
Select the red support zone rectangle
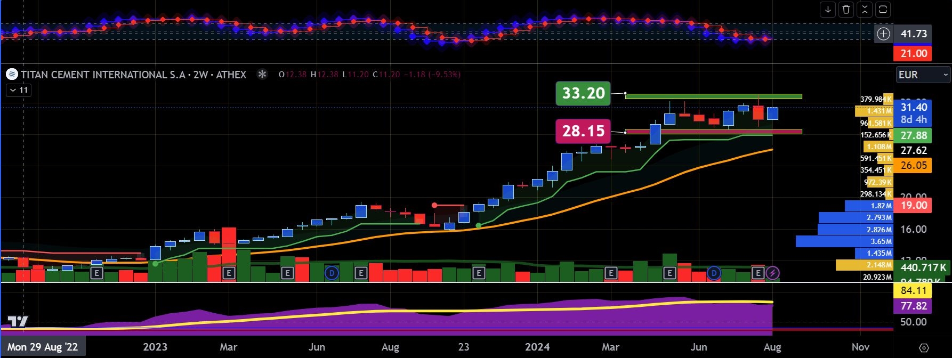coord(714,132)
